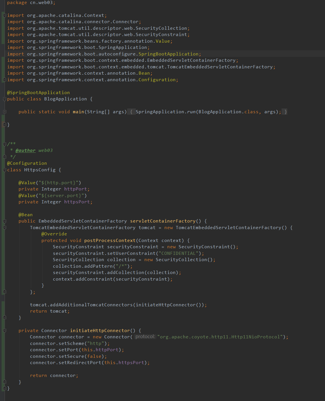Click the autoconfigure.SpringBootApplication import line

pos(104,54)
